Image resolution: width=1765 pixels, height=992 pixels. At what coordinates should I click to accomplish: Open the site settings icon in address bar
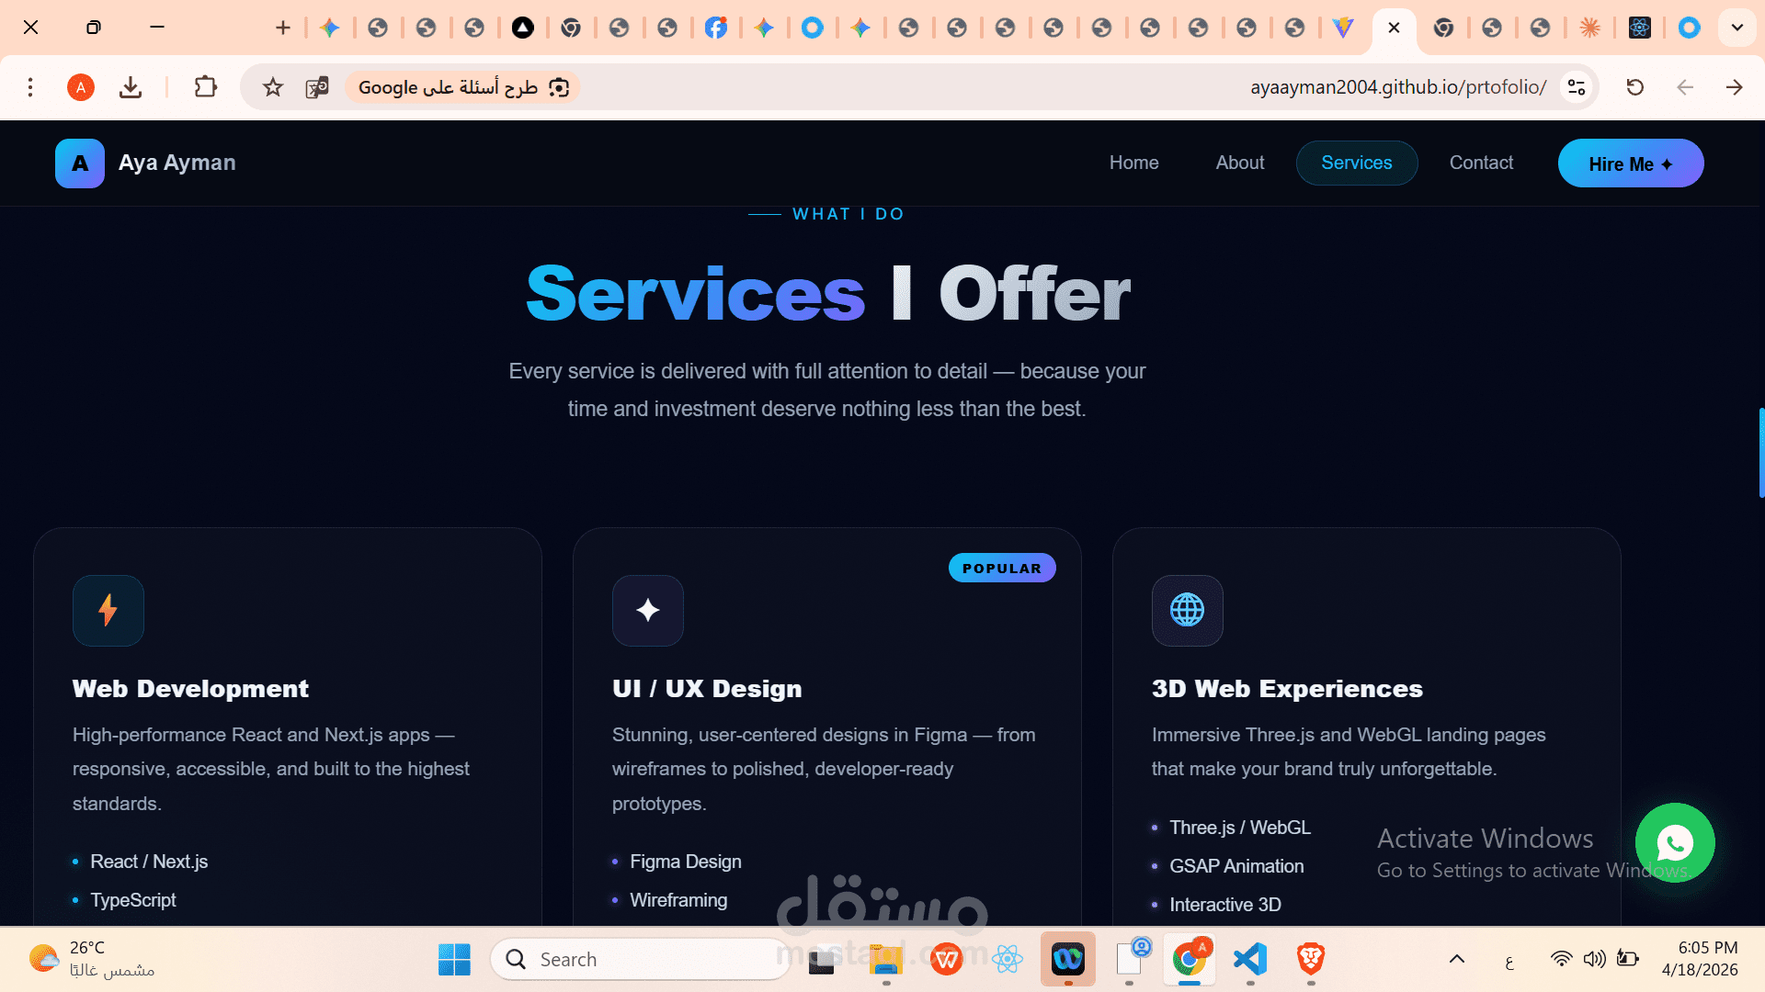[1577, 87]
